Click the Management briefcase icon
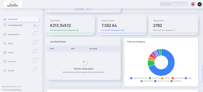 pyautogui.click(x=5, y=35)
